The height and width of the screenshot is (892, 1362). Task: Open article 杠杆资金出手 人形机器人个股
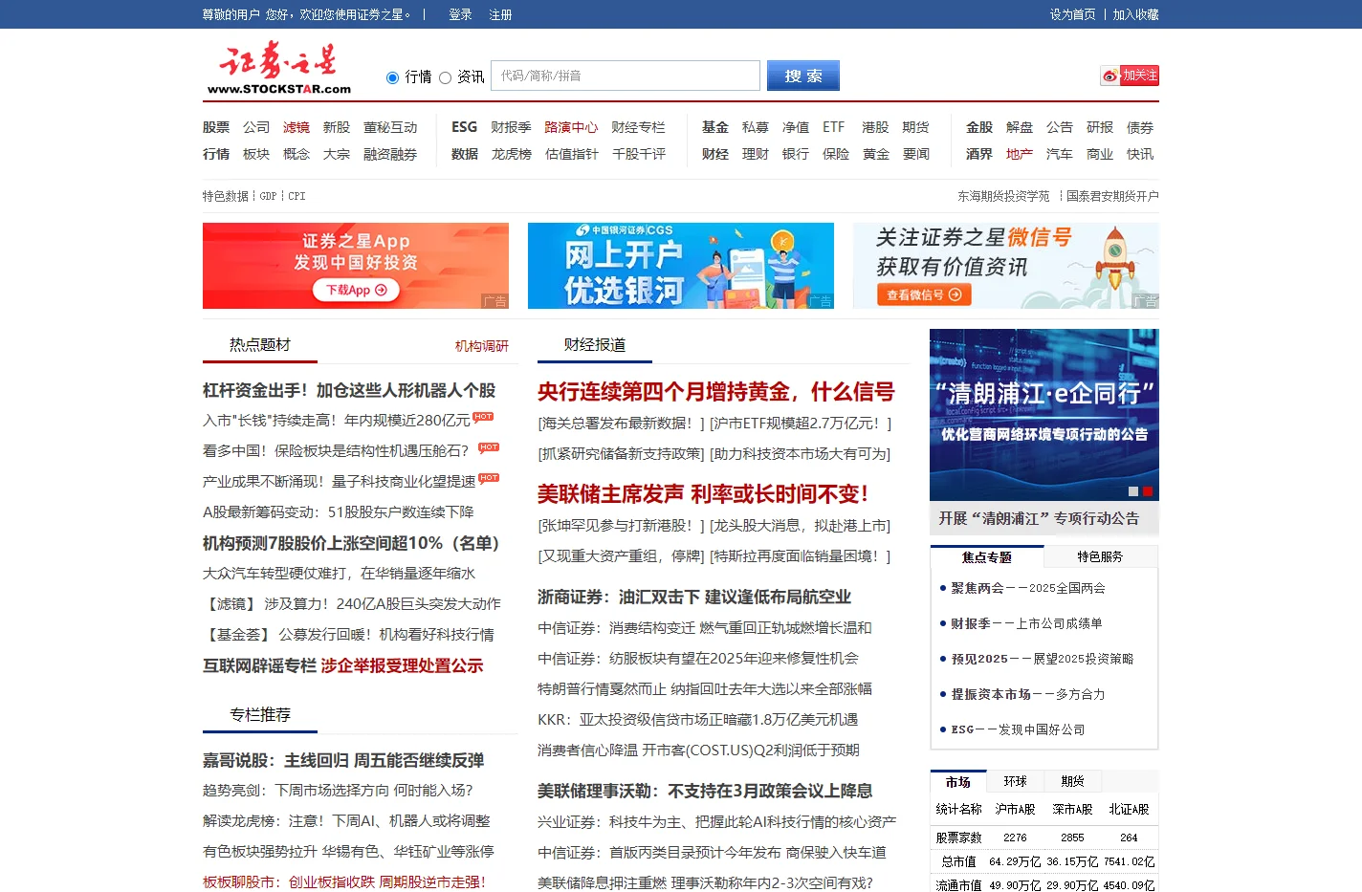coord(349,390)
